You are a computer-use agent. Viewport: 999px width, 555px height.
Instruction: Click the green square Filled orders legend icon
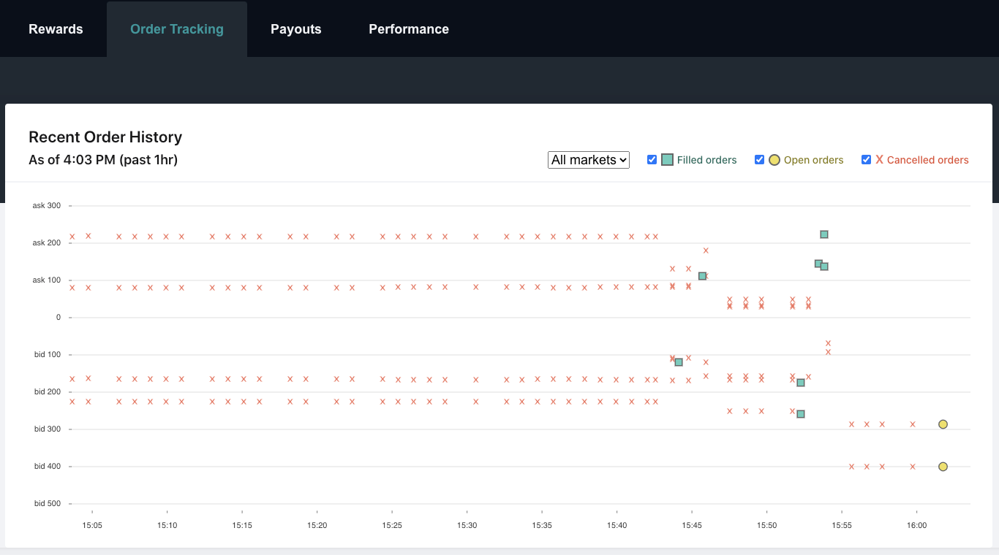[667, 160]
